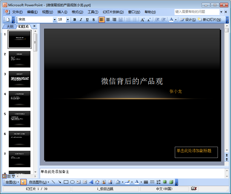Open 视图(V) menu
The image size is (231, 194).
(47, 12)
